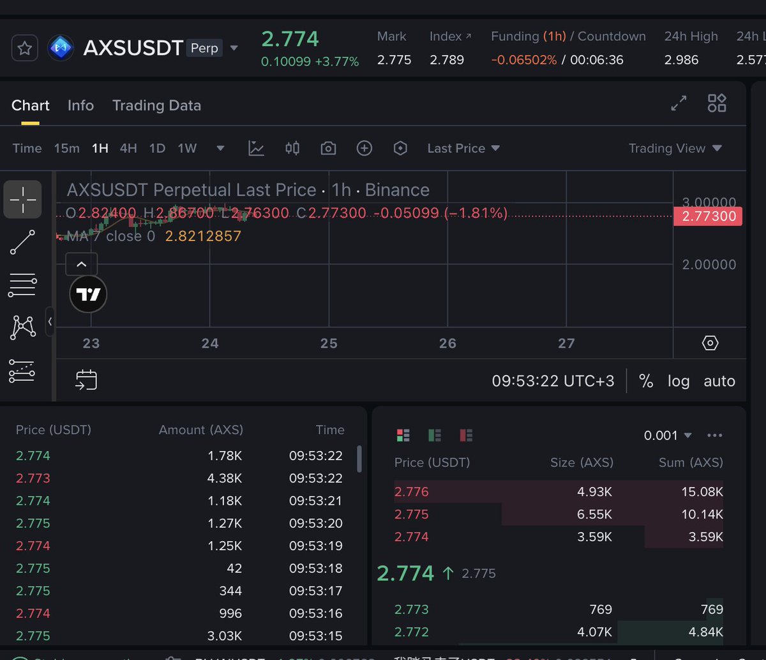Click the large 2.774 order book last price
The height and width of the screenshot is (660, 766).
click(405, 573)
